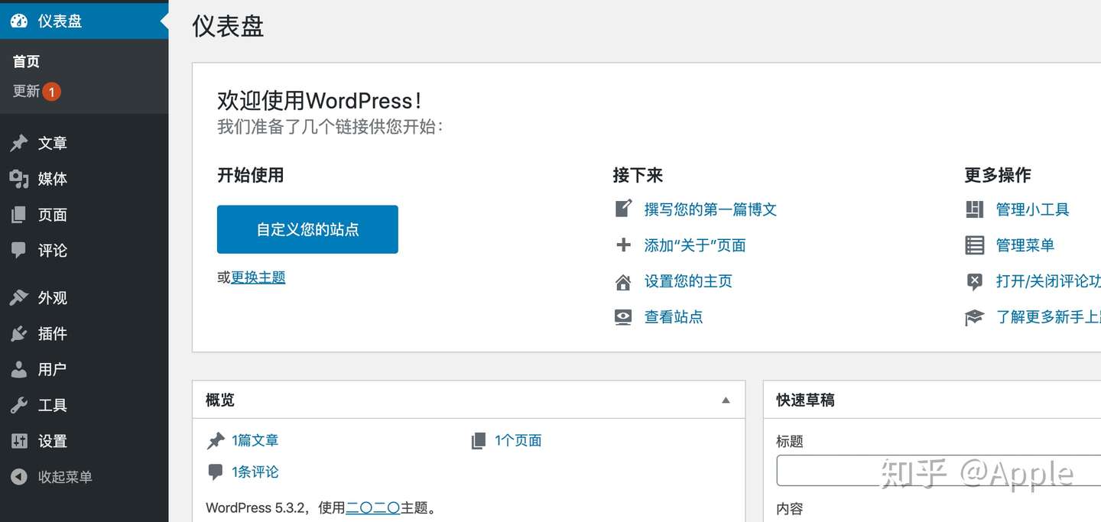This screenshot has width=1101, height=522.
Task: Select 首页 submenu item
Action: click(27, 62)
